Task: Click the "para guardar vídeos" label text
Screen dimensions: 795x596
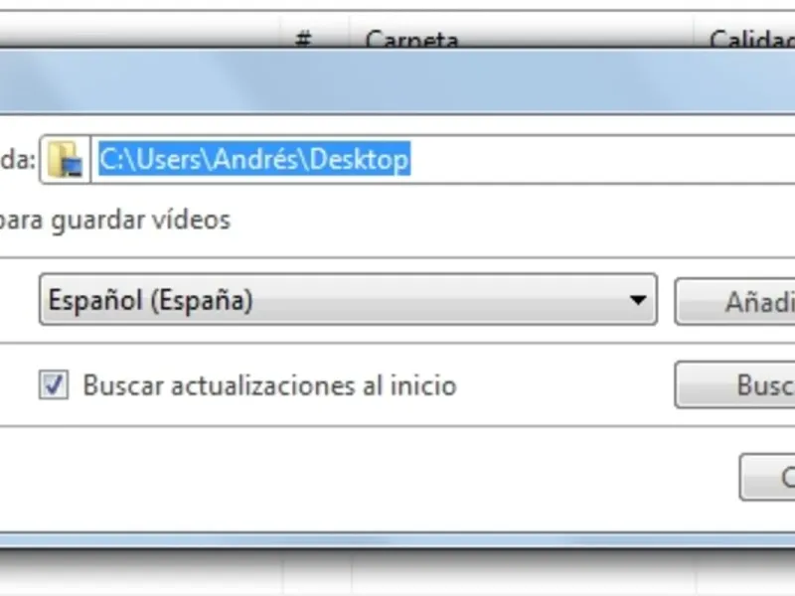Action: point(114,221)
